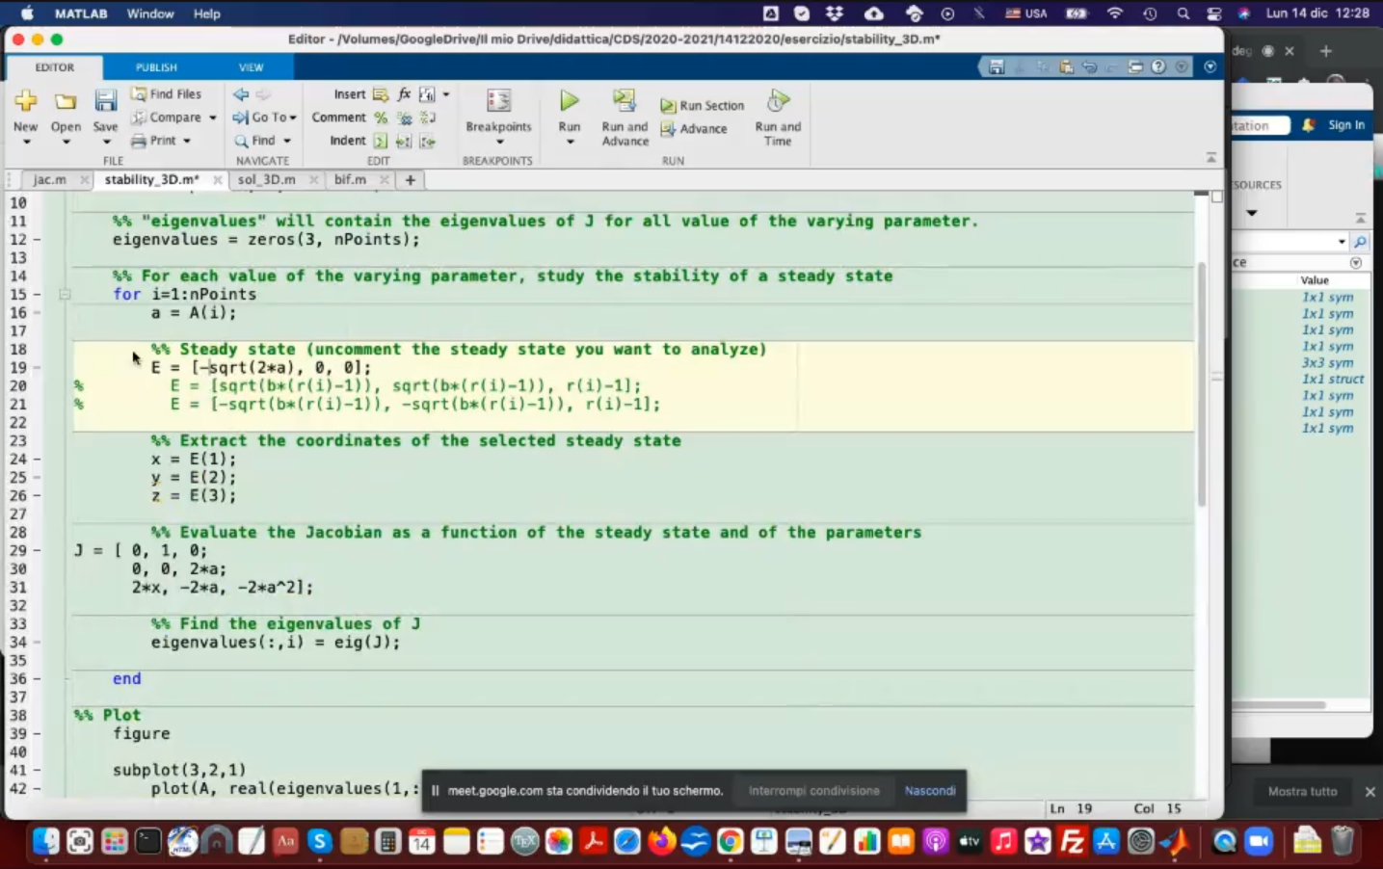1383x869 pixels.
Task: Click the Run and Time icon
Action: click(778, 101)
